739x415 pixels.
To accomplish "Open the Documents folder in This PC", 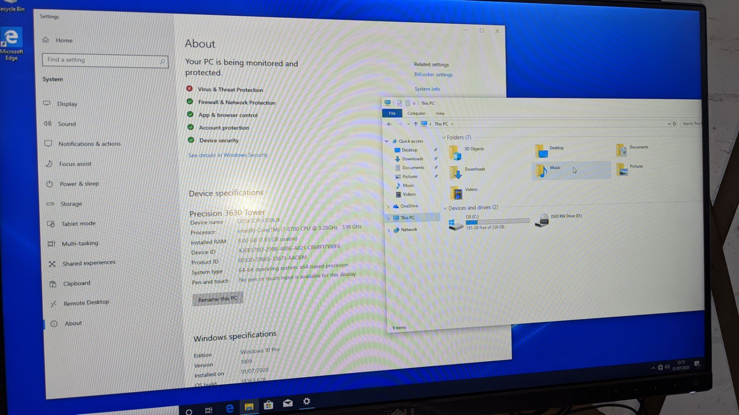I will 632,150.
